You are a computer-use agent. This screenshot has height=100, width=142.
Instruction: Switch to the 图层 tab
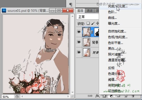pos(80,11)
